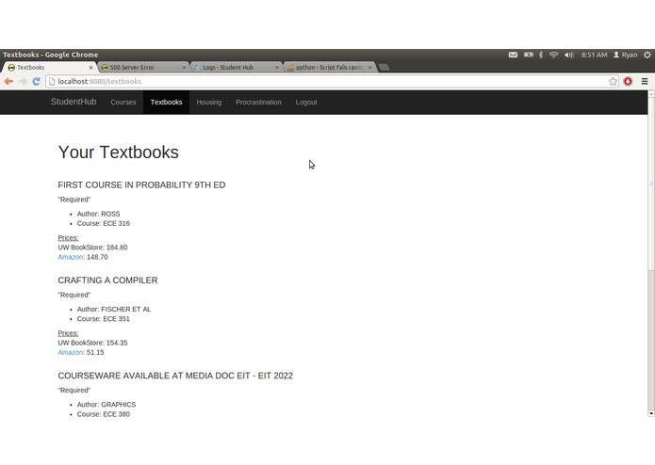Image resolution: width=655 pixels, height=465 pixels.
Task: Open the Courses nav item
Action: [123, 103]
